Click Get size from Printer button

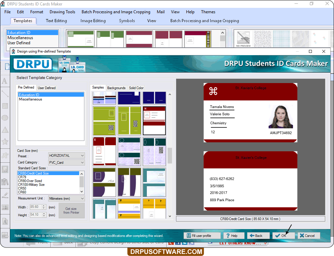pos(71,211)
